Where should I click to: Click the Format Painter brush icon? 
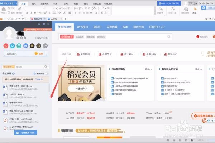[x=19, y=9]
